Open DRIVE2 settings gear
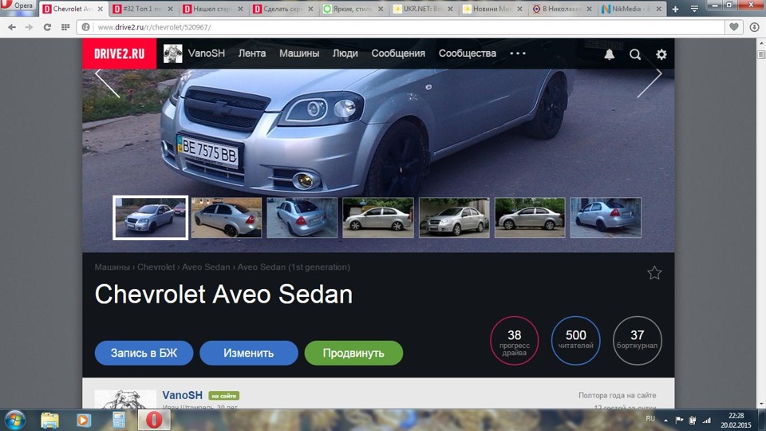The width and height of the screenshot is (766, 431). click(661, 54)
